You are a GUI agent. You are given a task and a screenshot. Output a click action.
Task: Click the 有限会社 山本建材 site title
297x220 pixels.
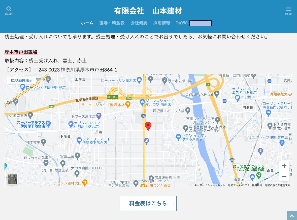pos(148,11)
